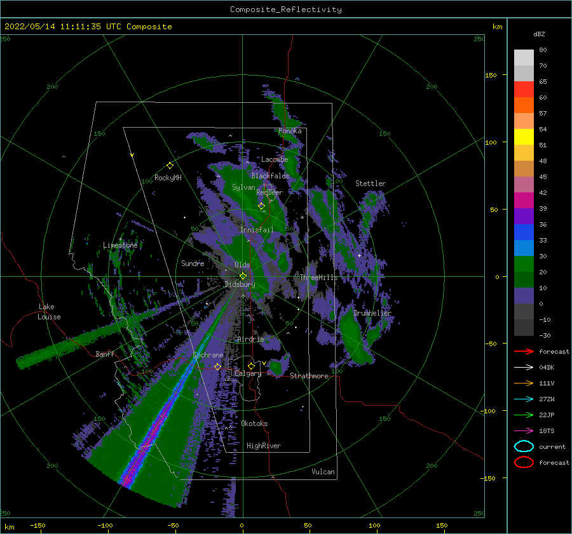This screenshot has width=572, height=534.
Task: Click the red forecast ellipse icon
Action: [x=524, y=462]
